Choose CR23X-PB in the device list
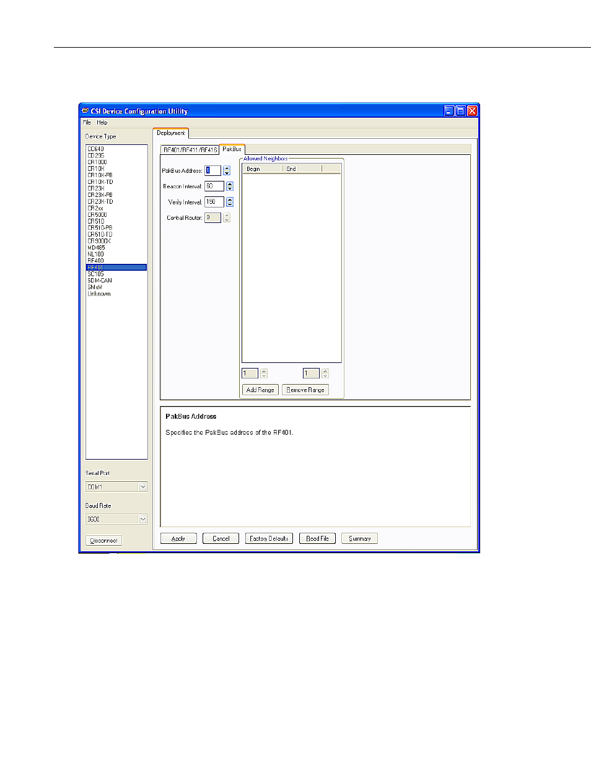Viewport: 591px width, 765px height. point(100,195)
